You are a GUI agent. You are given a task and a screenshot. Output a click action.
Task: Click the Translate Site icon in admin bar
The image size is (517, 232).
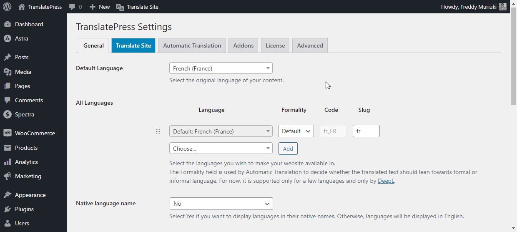[120, 7]
